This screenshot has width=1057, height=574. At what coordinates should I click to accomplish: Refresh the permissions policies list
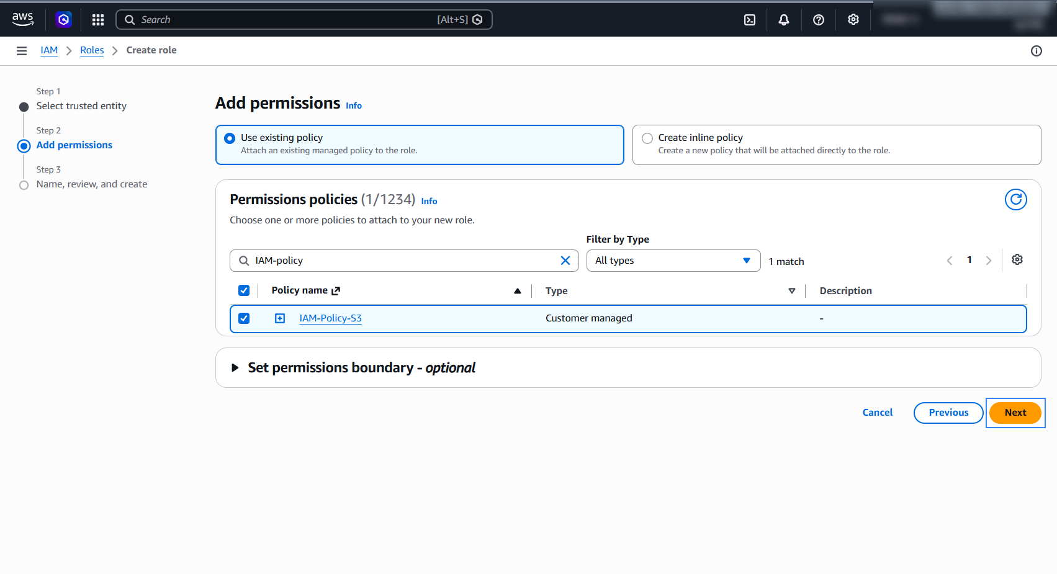tap(1016, 199)
